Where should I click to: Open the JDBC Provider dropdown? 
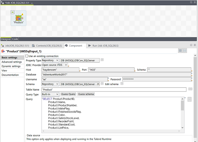point(54,65)
